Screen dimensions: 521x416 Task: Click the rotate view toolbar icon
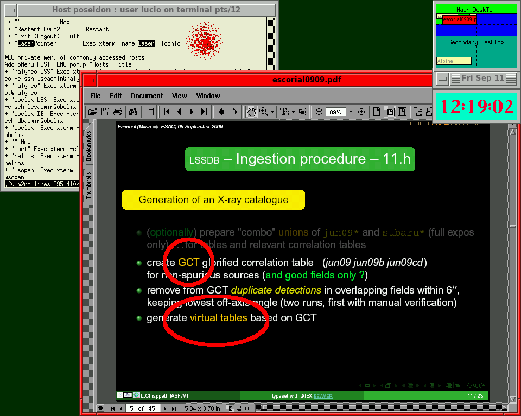click(x=418, y=112)
